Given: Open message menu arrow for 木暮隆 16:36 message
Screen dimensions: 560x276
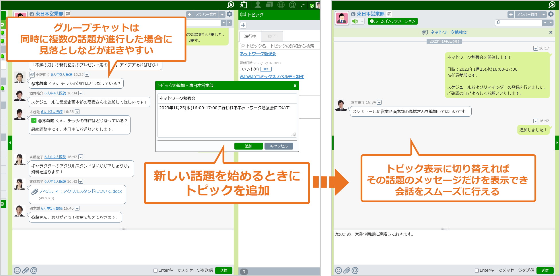Looking at the screenshot, I should click(x=77, y=112).
